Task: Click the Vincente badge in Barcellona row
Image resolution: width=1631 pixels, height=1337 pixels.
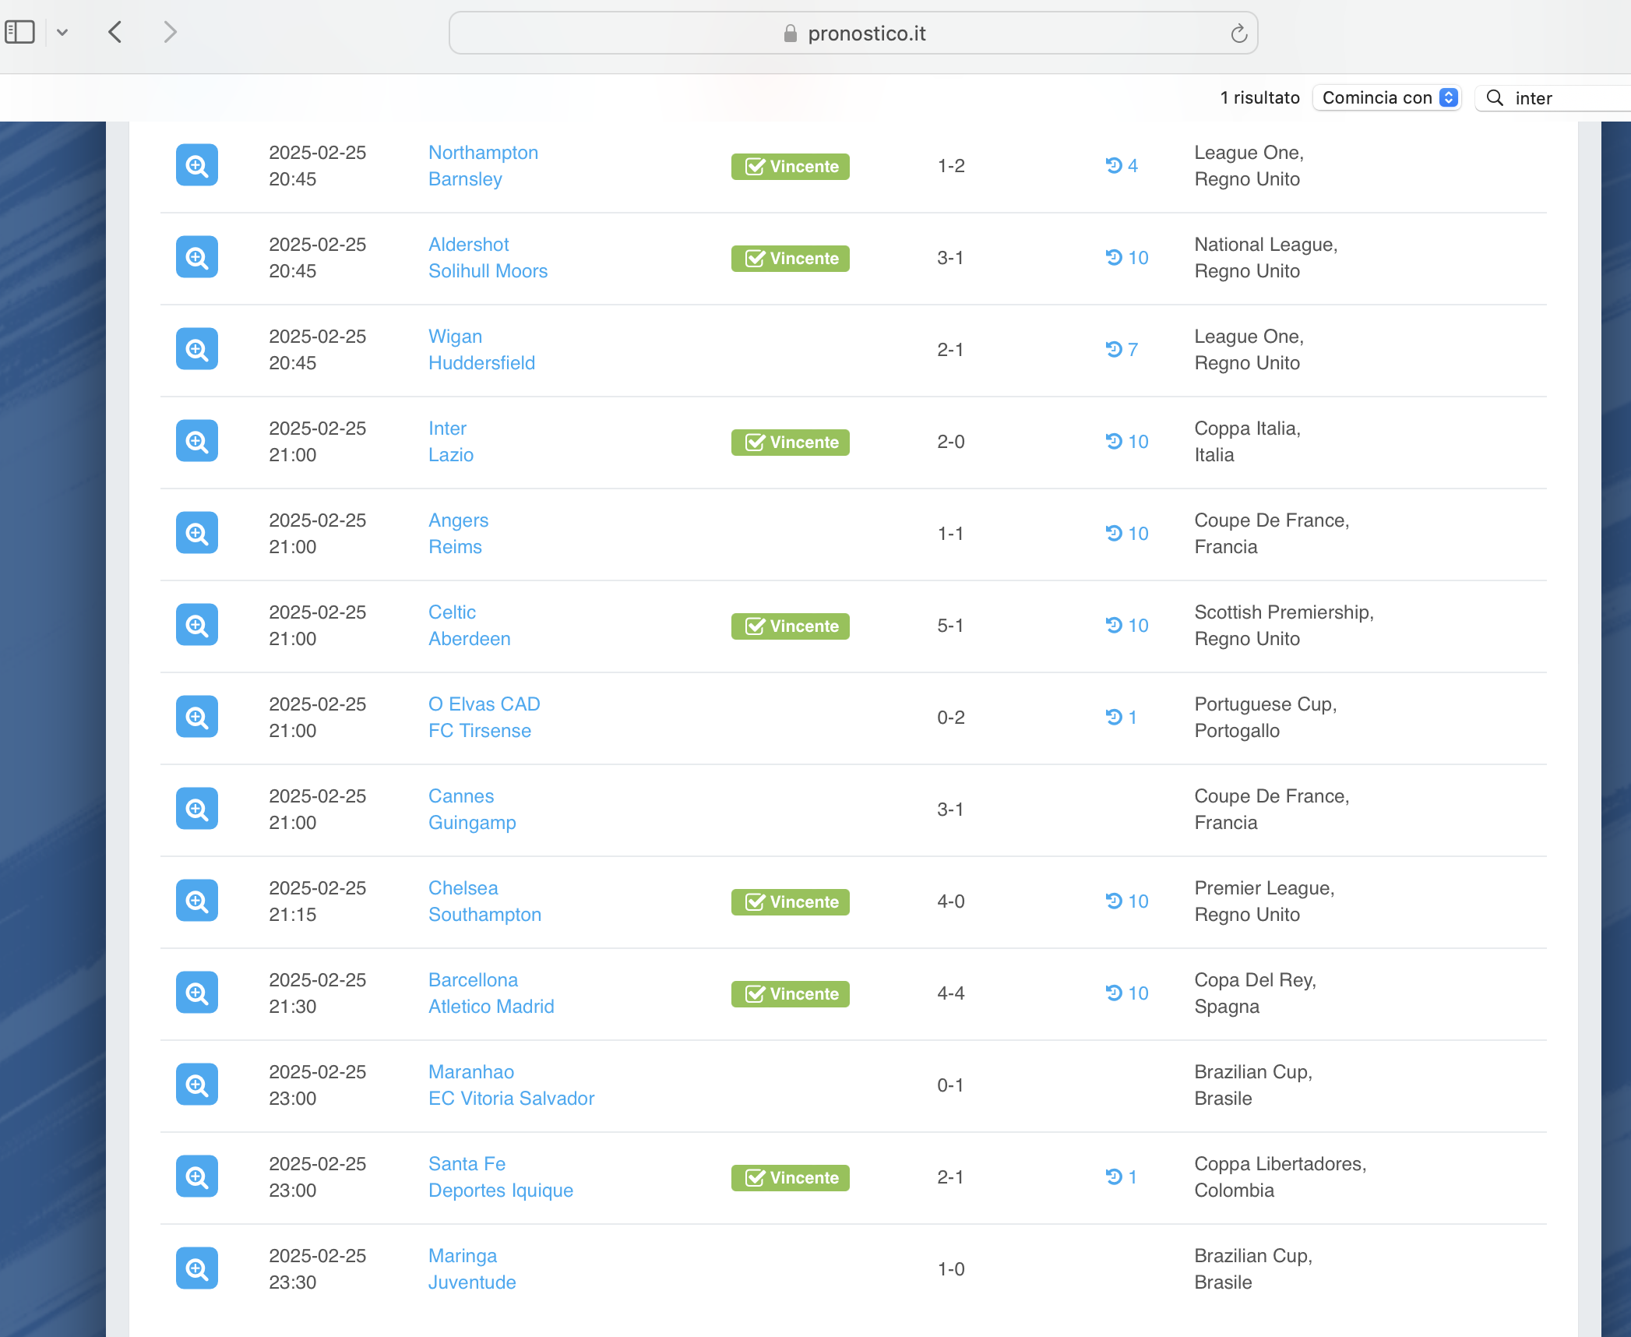Action: 790,993
